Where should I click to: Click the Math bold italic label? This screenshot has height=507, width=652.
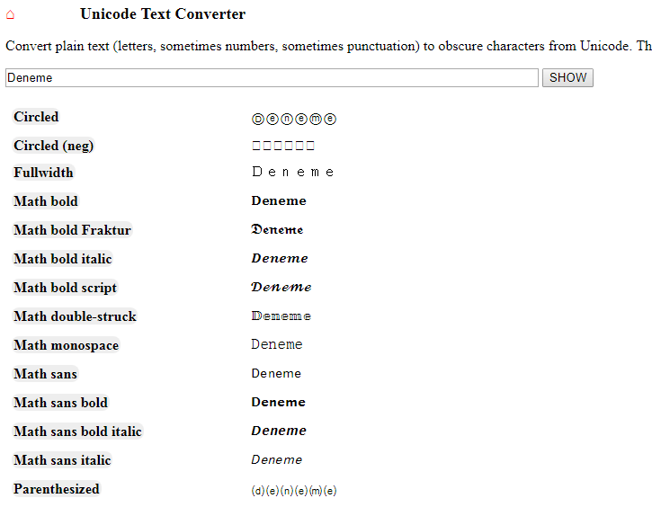(x=63, y=259)
